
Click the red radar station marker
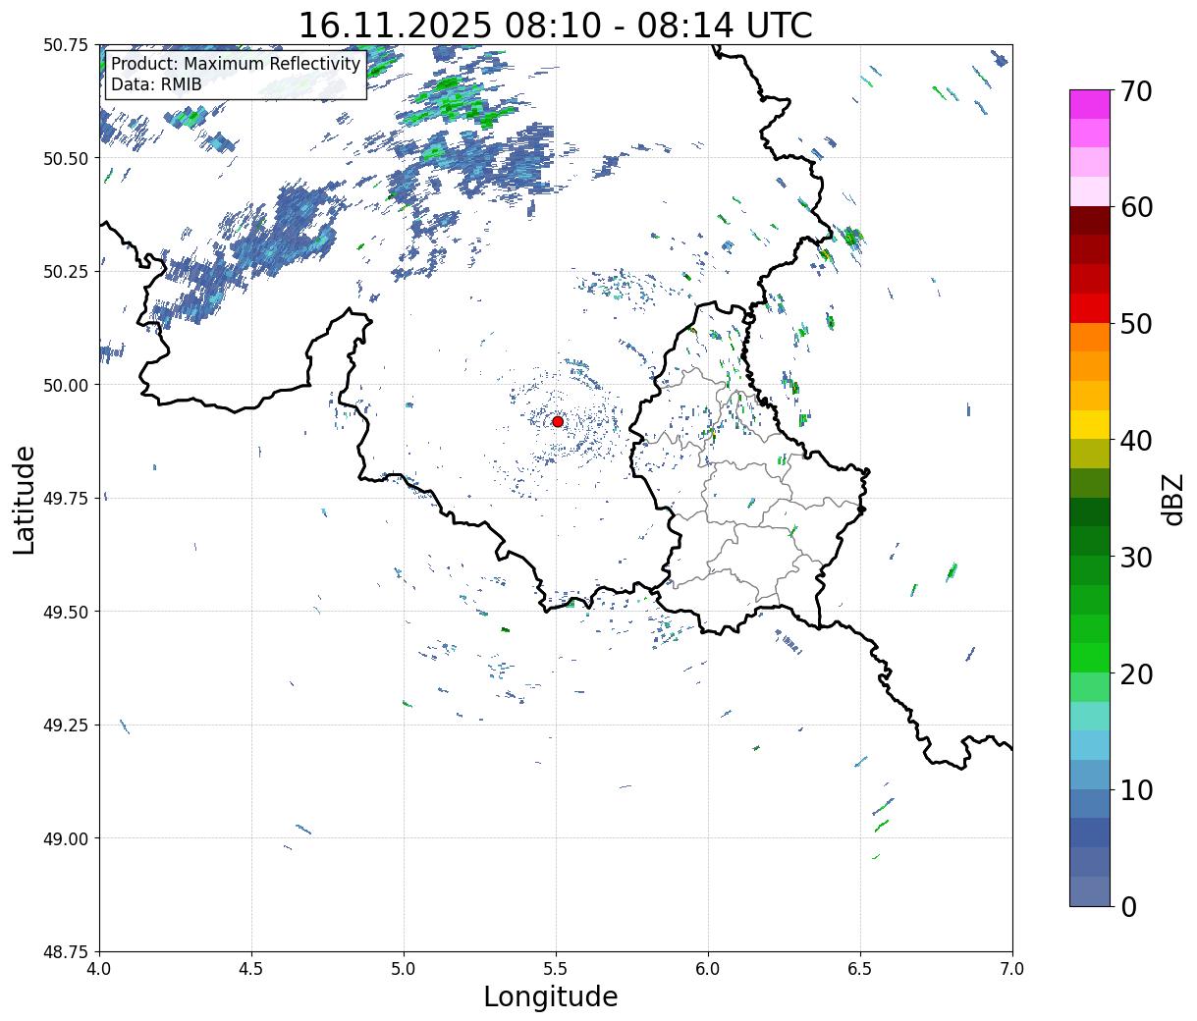coord(558,421)
